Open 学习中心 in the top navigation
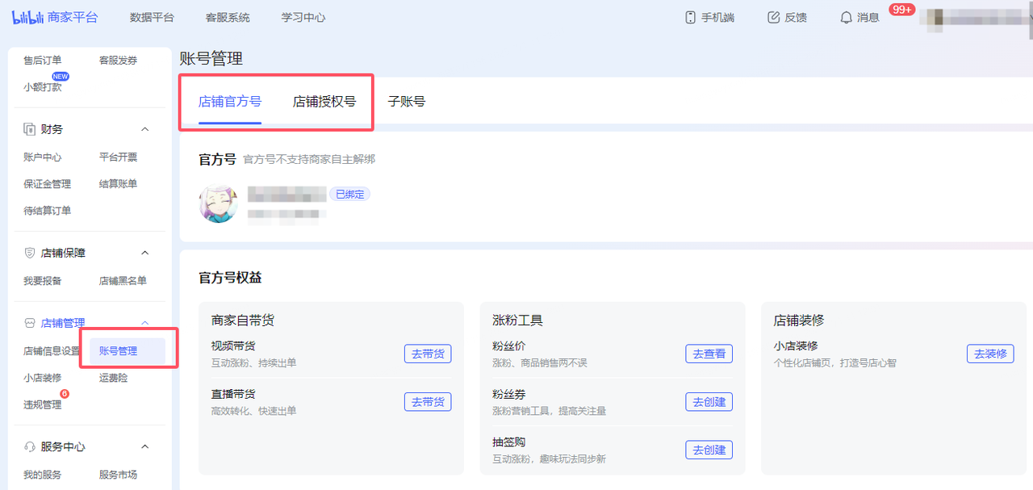The image size is (1033, 490). coord(303,16)
